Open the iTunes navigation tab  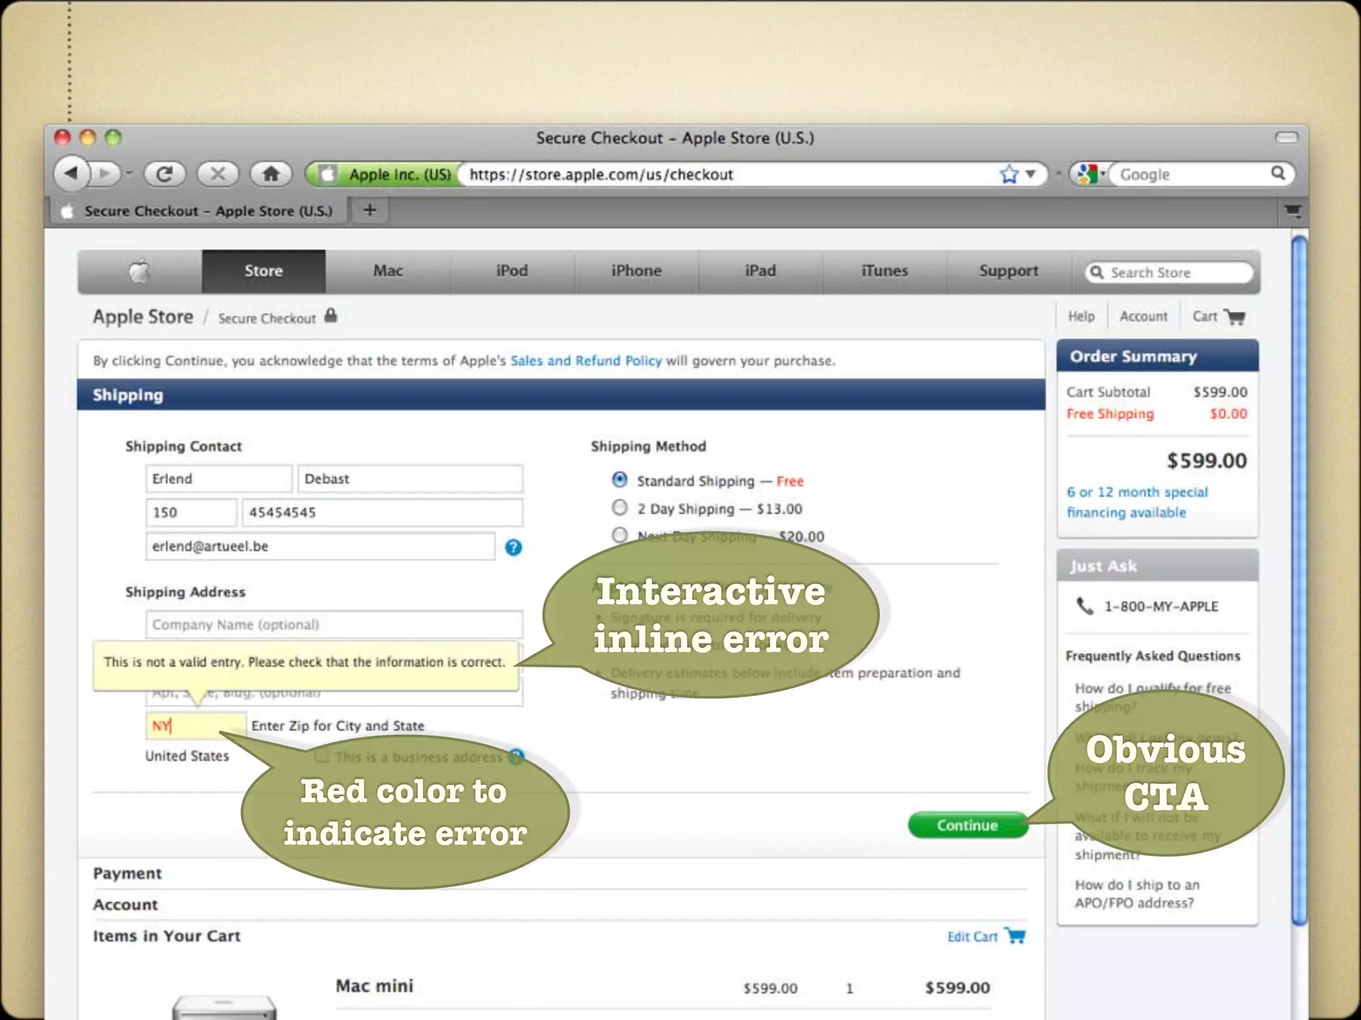(x=885, y=271)
